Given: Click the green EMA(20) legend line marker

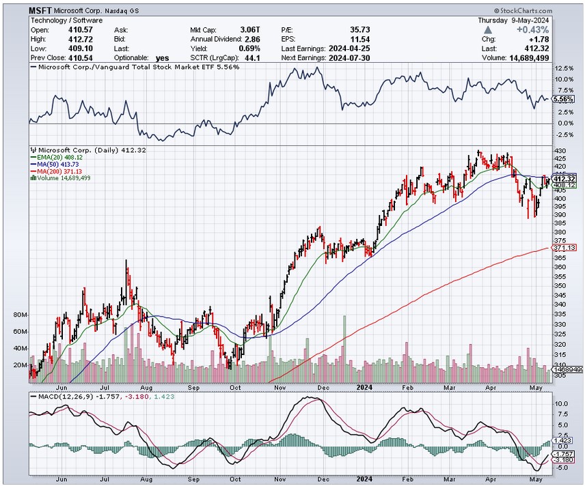Looking at the screenshot, I should point(32,157).
